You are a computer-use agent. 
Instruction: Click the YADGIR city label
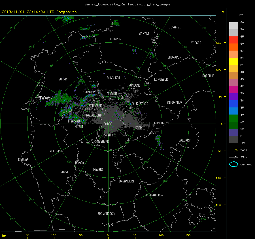196,43
